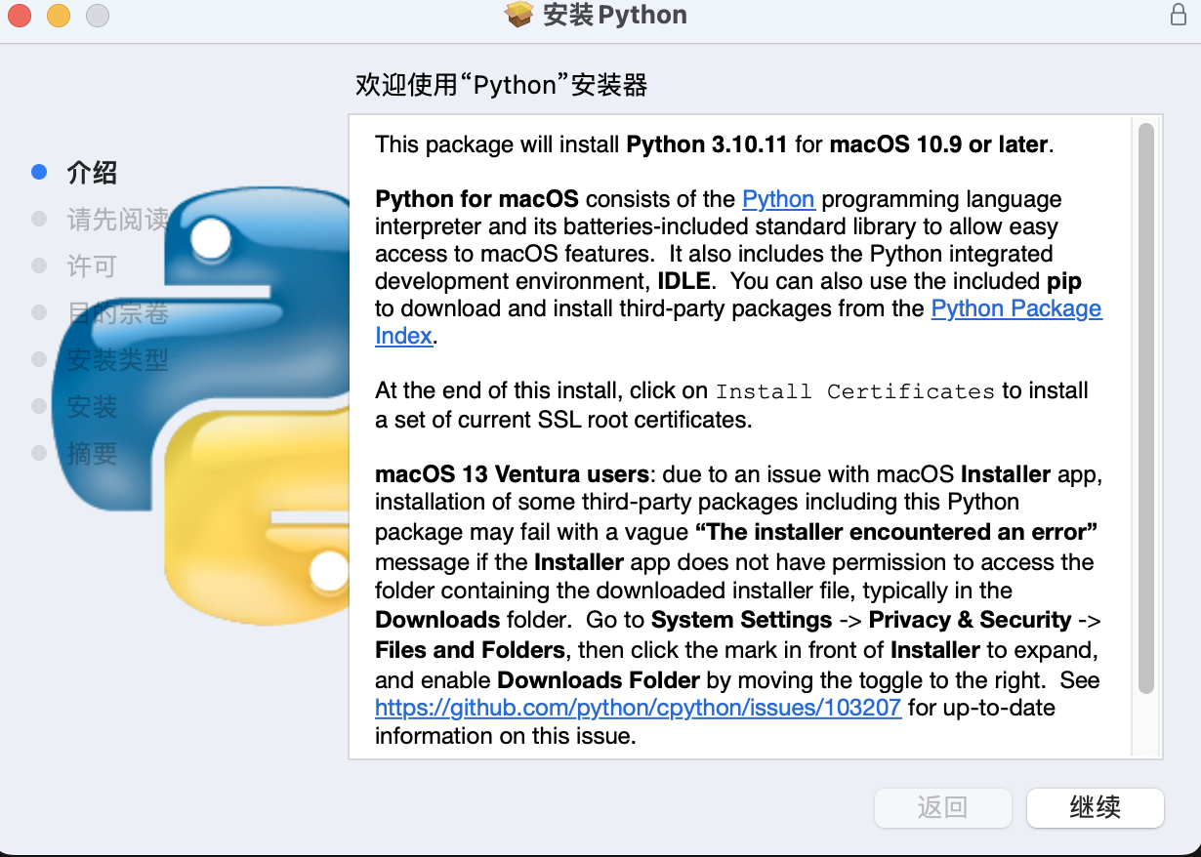
Task: Select the 安装 step in the sidebar
Action: coord(92,406)
